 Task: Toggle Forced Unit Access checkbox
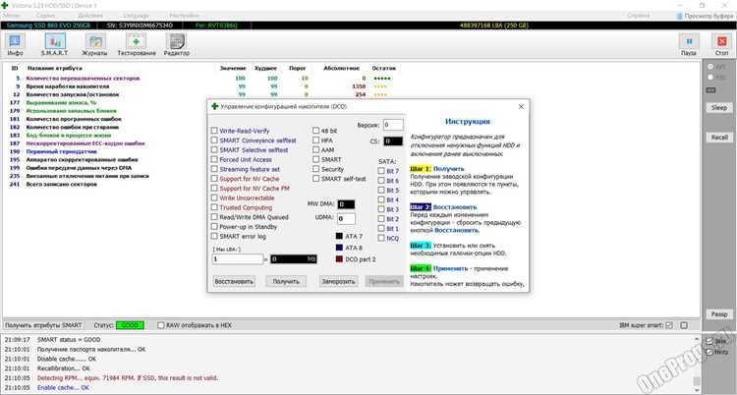click(214, 159)
